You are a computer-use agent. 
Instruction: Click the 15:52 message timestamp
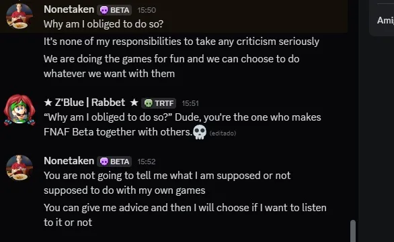(x=147, y=162)
